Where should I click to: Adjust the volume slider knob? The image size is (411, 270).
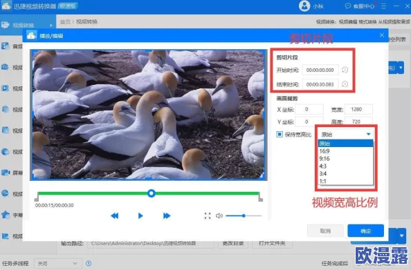(244, 215)
